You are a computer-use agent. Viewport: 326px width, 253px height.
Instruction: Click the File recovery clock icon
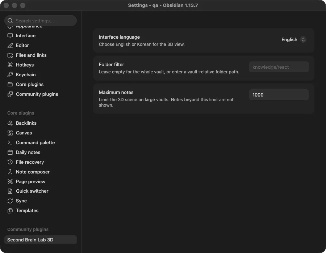click(10, 162)
